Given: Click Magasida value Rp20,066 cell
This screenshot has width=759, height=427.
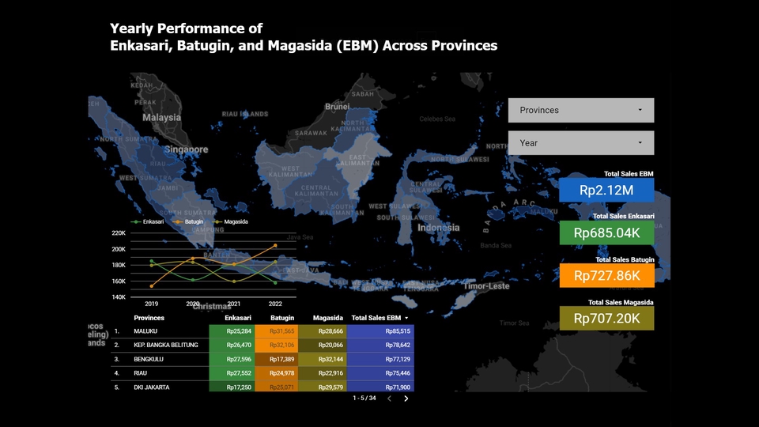Looking at the screenshot, I should click(323, 346).
